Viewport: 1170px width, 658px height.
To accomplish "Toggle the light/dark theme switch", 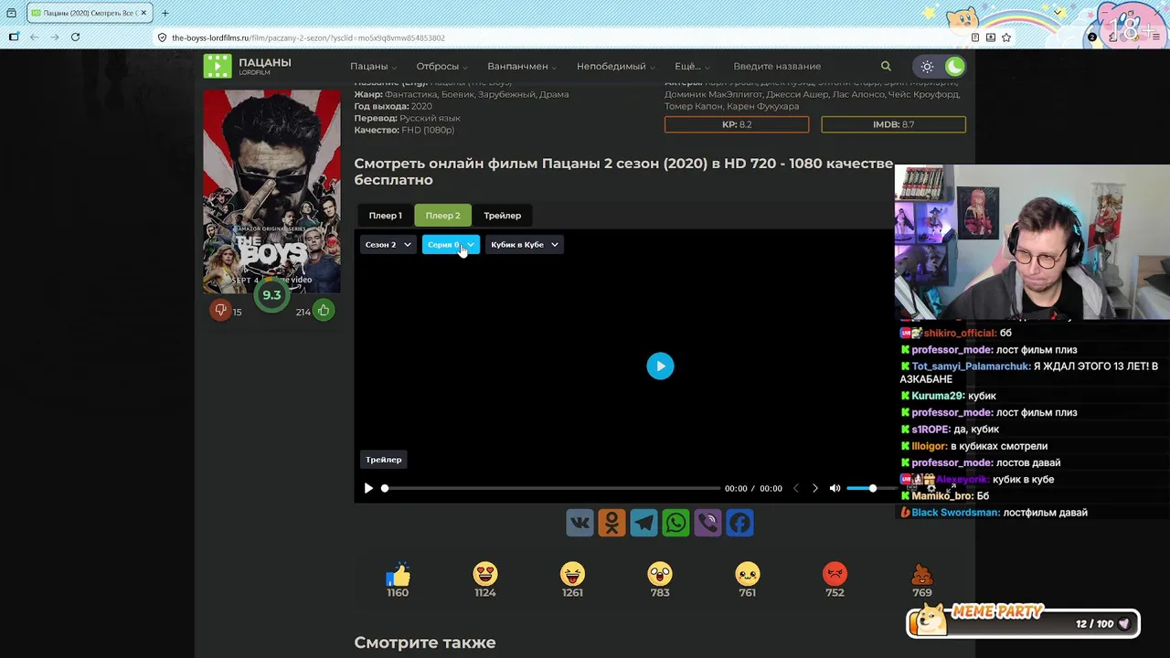I will point(941,67).
